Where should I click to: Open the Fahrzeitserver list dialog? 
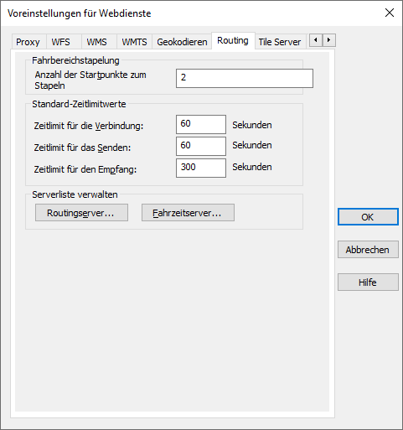pyautogui.click(x=188, y=213)
